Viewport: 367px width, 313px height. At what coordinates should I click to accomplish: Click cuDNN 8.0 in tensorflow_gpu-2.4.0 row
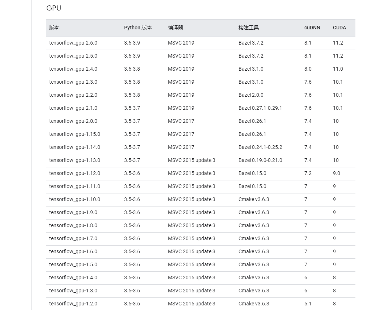pyautogui.click(x=308, y=69)
